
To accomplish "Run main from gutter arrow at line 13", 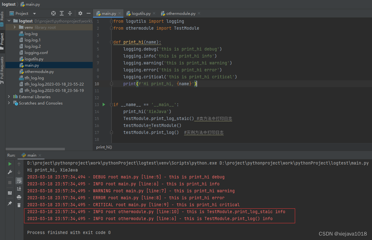I will (x=104, y=105).
